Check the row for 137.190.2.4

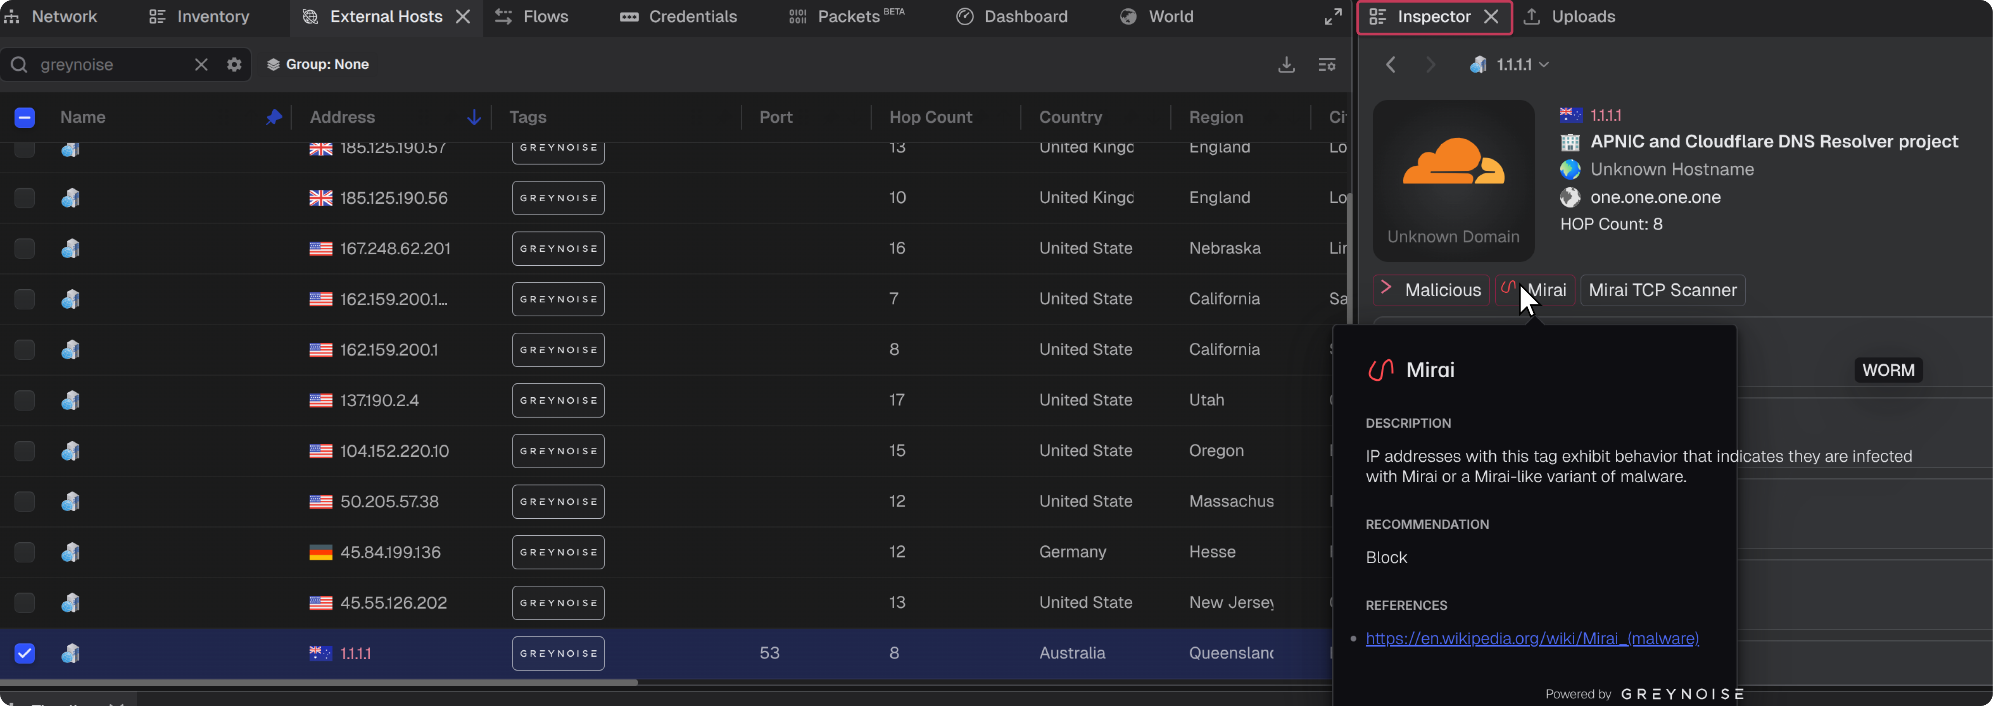tap(25, 400)
